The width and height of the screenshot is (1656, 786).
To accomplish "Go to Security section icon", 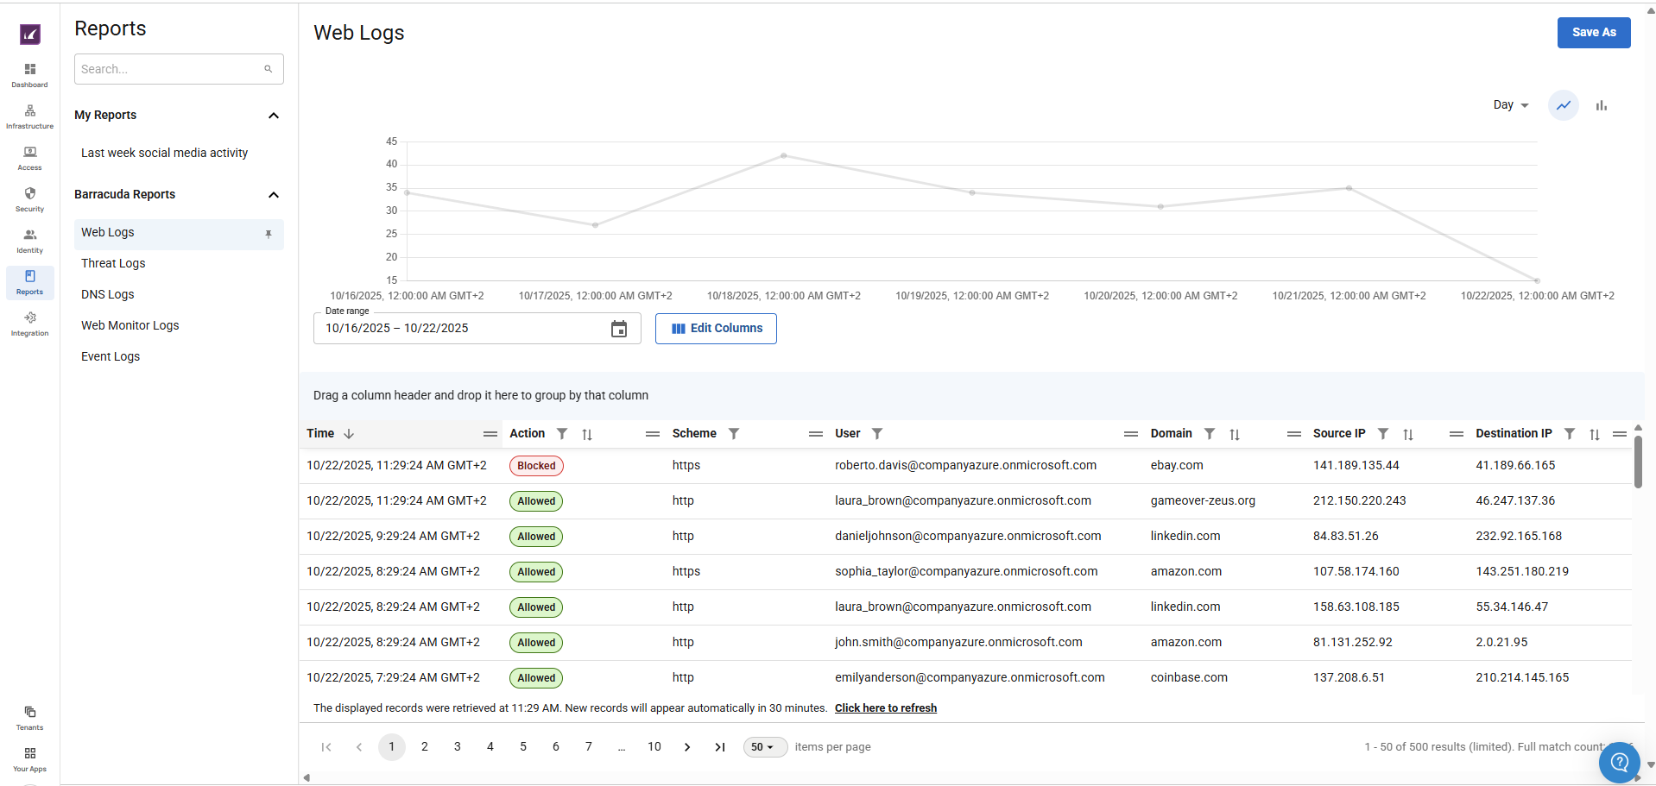I will 29,198.
